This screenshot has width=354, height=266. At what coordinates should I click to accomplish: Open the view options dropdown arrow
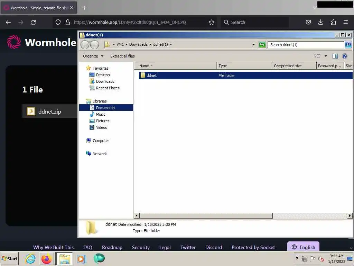coord(326,56)
